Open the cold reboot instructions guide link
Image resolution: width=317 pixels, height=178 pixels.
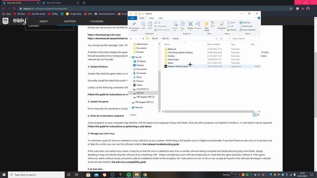120,127
